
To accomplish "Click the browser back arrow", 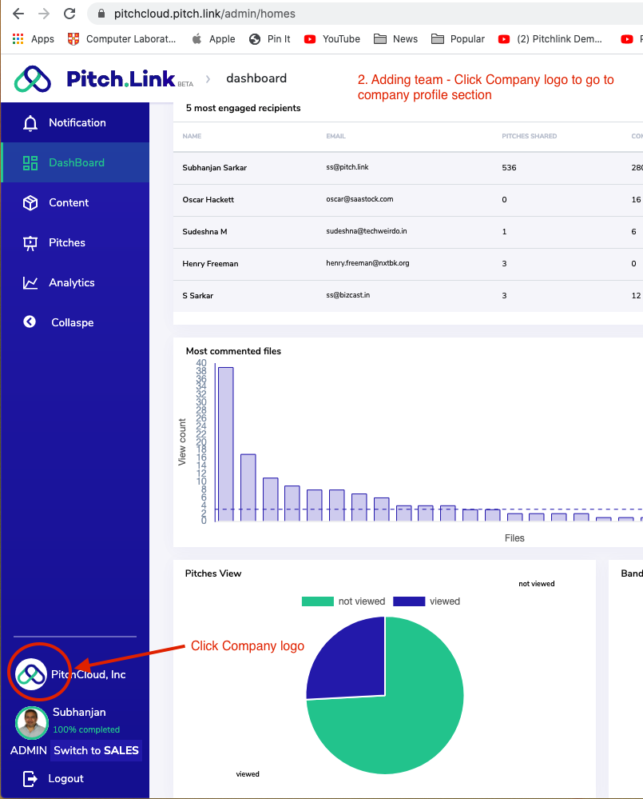I will 18,14.
